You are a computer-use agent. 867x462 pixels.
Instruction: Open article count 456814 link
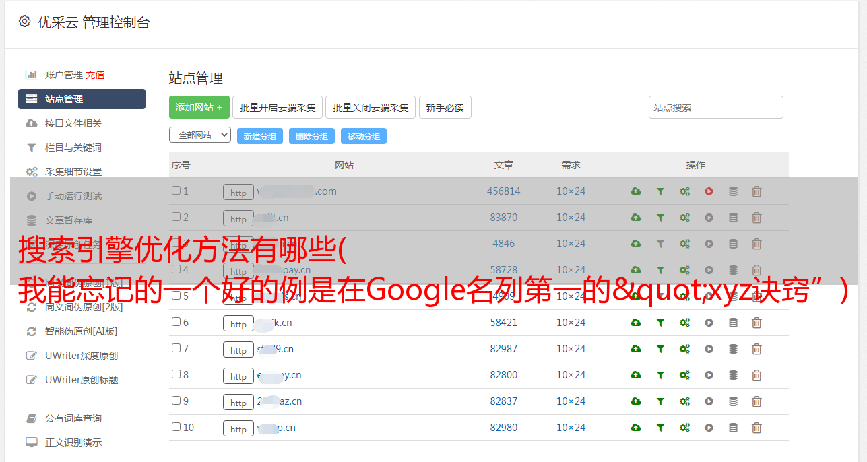(x=504, y=191)
